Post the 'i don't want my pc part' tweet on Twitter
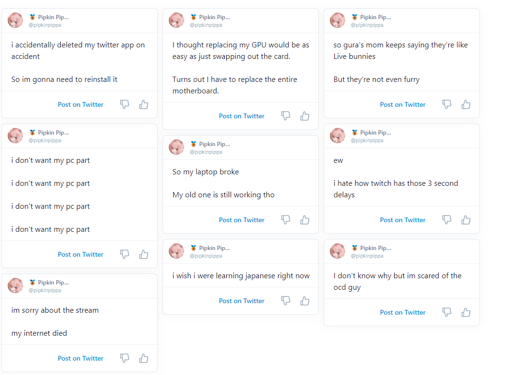 81,254
